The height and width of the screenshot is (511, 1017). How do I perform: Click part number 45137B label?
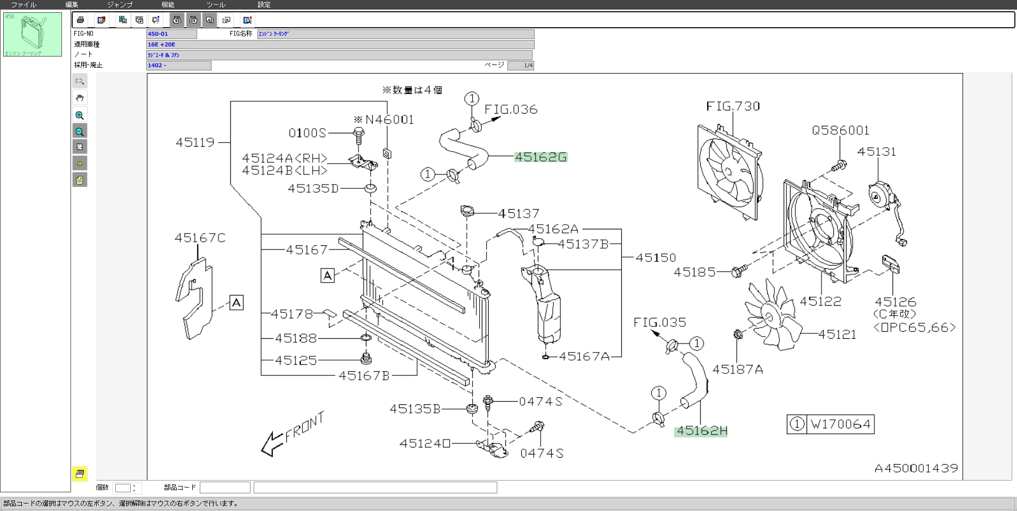pyautogui.click(x=584, y=244)
